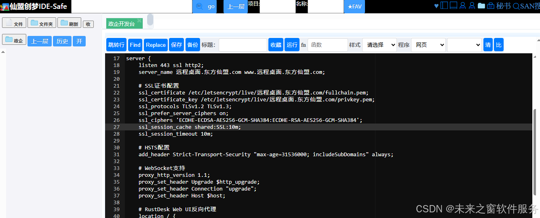Screen dimensions: 540x218
Task: Click the '# HSTS配置' comment line
Action: click(x=154, y=147)
